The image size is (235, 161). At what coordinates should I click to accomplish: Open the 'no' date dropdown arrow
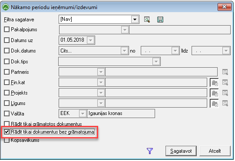[x=175, y=51]
